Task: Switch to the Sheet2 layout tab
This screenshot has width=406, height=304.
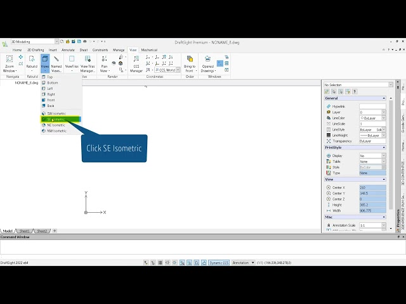Action: point(42,231)
